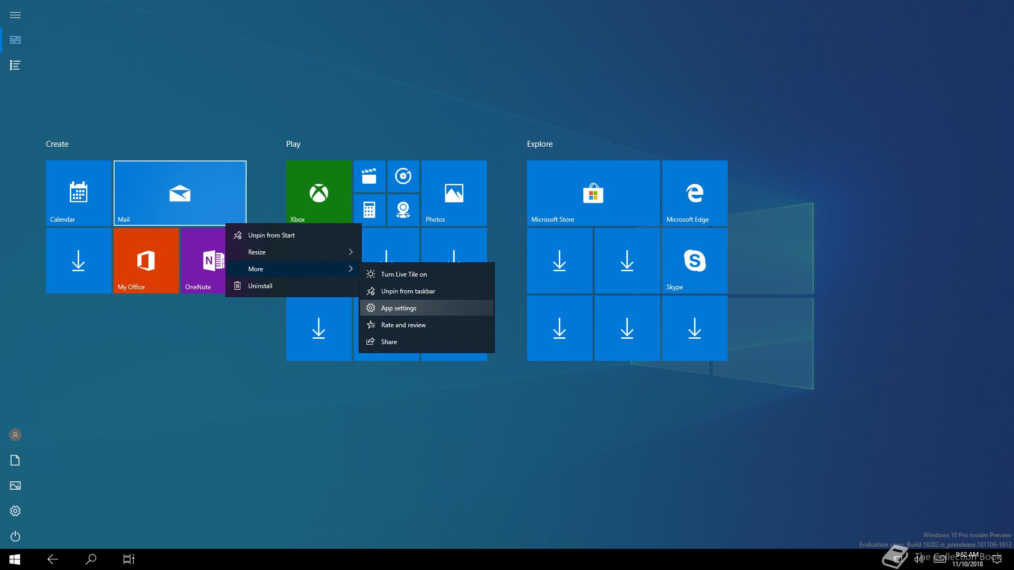Open the Microsoft Store tile
This screenshot has height=570, width=1014.
593,193
